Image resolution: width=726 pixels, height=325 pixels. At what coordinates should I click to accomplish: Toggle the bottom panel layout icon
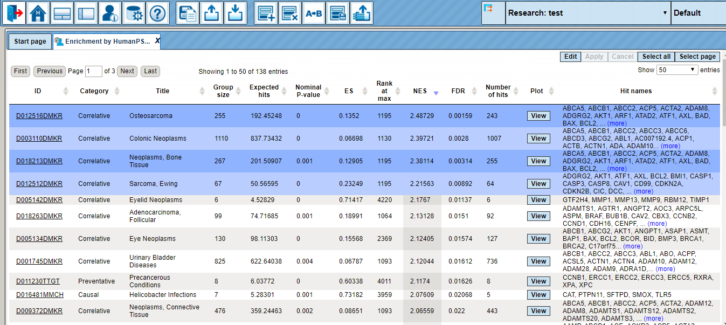[x=62, y=13]
